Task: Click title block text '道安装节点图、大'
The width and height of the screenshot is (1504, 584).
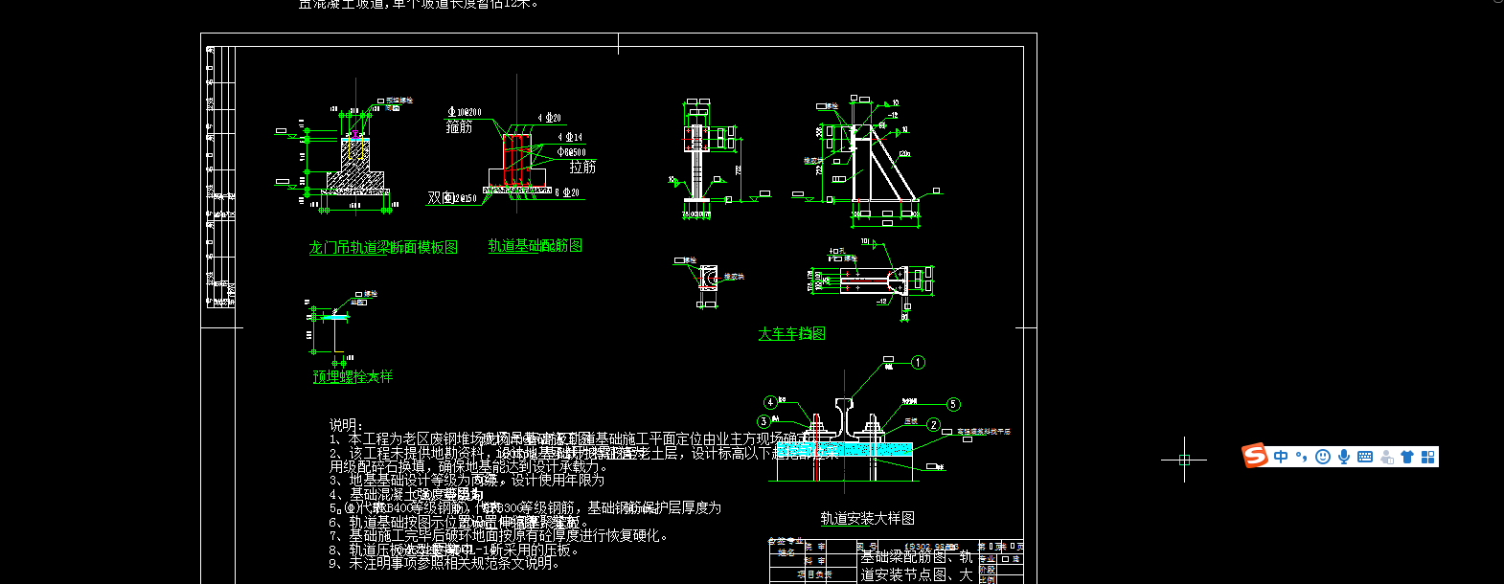Action: point(917,574)
